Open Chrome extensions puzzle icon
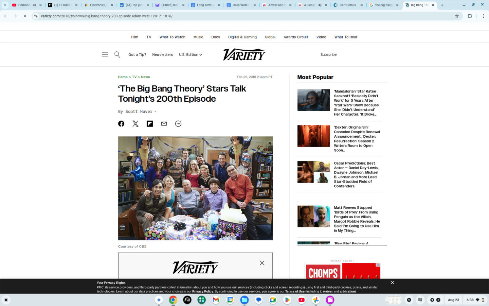 click(x=470, y=16)
